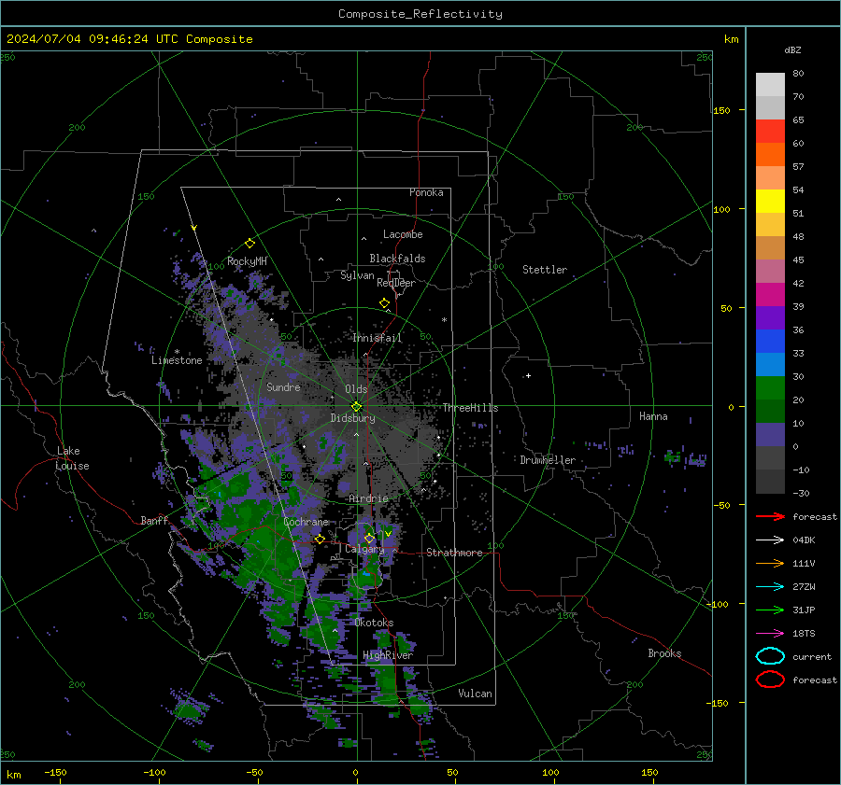Click the cyan 27ZW arrow in legend
Screen dimensions: 841x785
pos(770,587)
